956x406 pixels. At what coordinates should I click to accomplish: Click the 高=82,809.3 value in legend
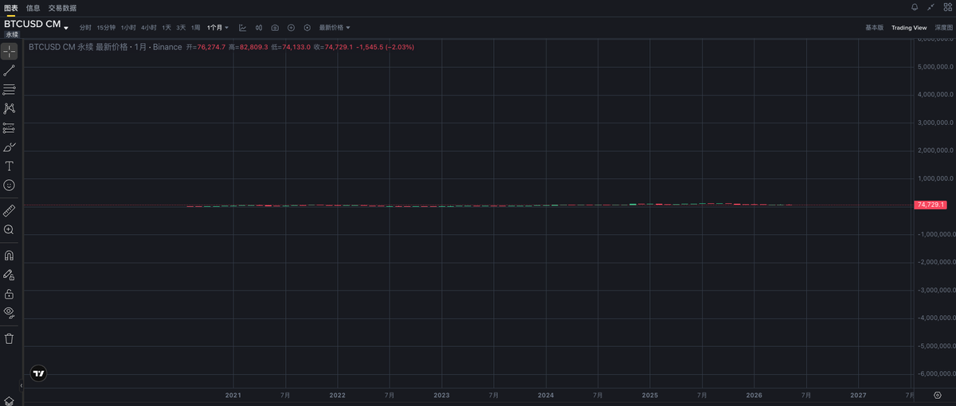pos(248,47)
